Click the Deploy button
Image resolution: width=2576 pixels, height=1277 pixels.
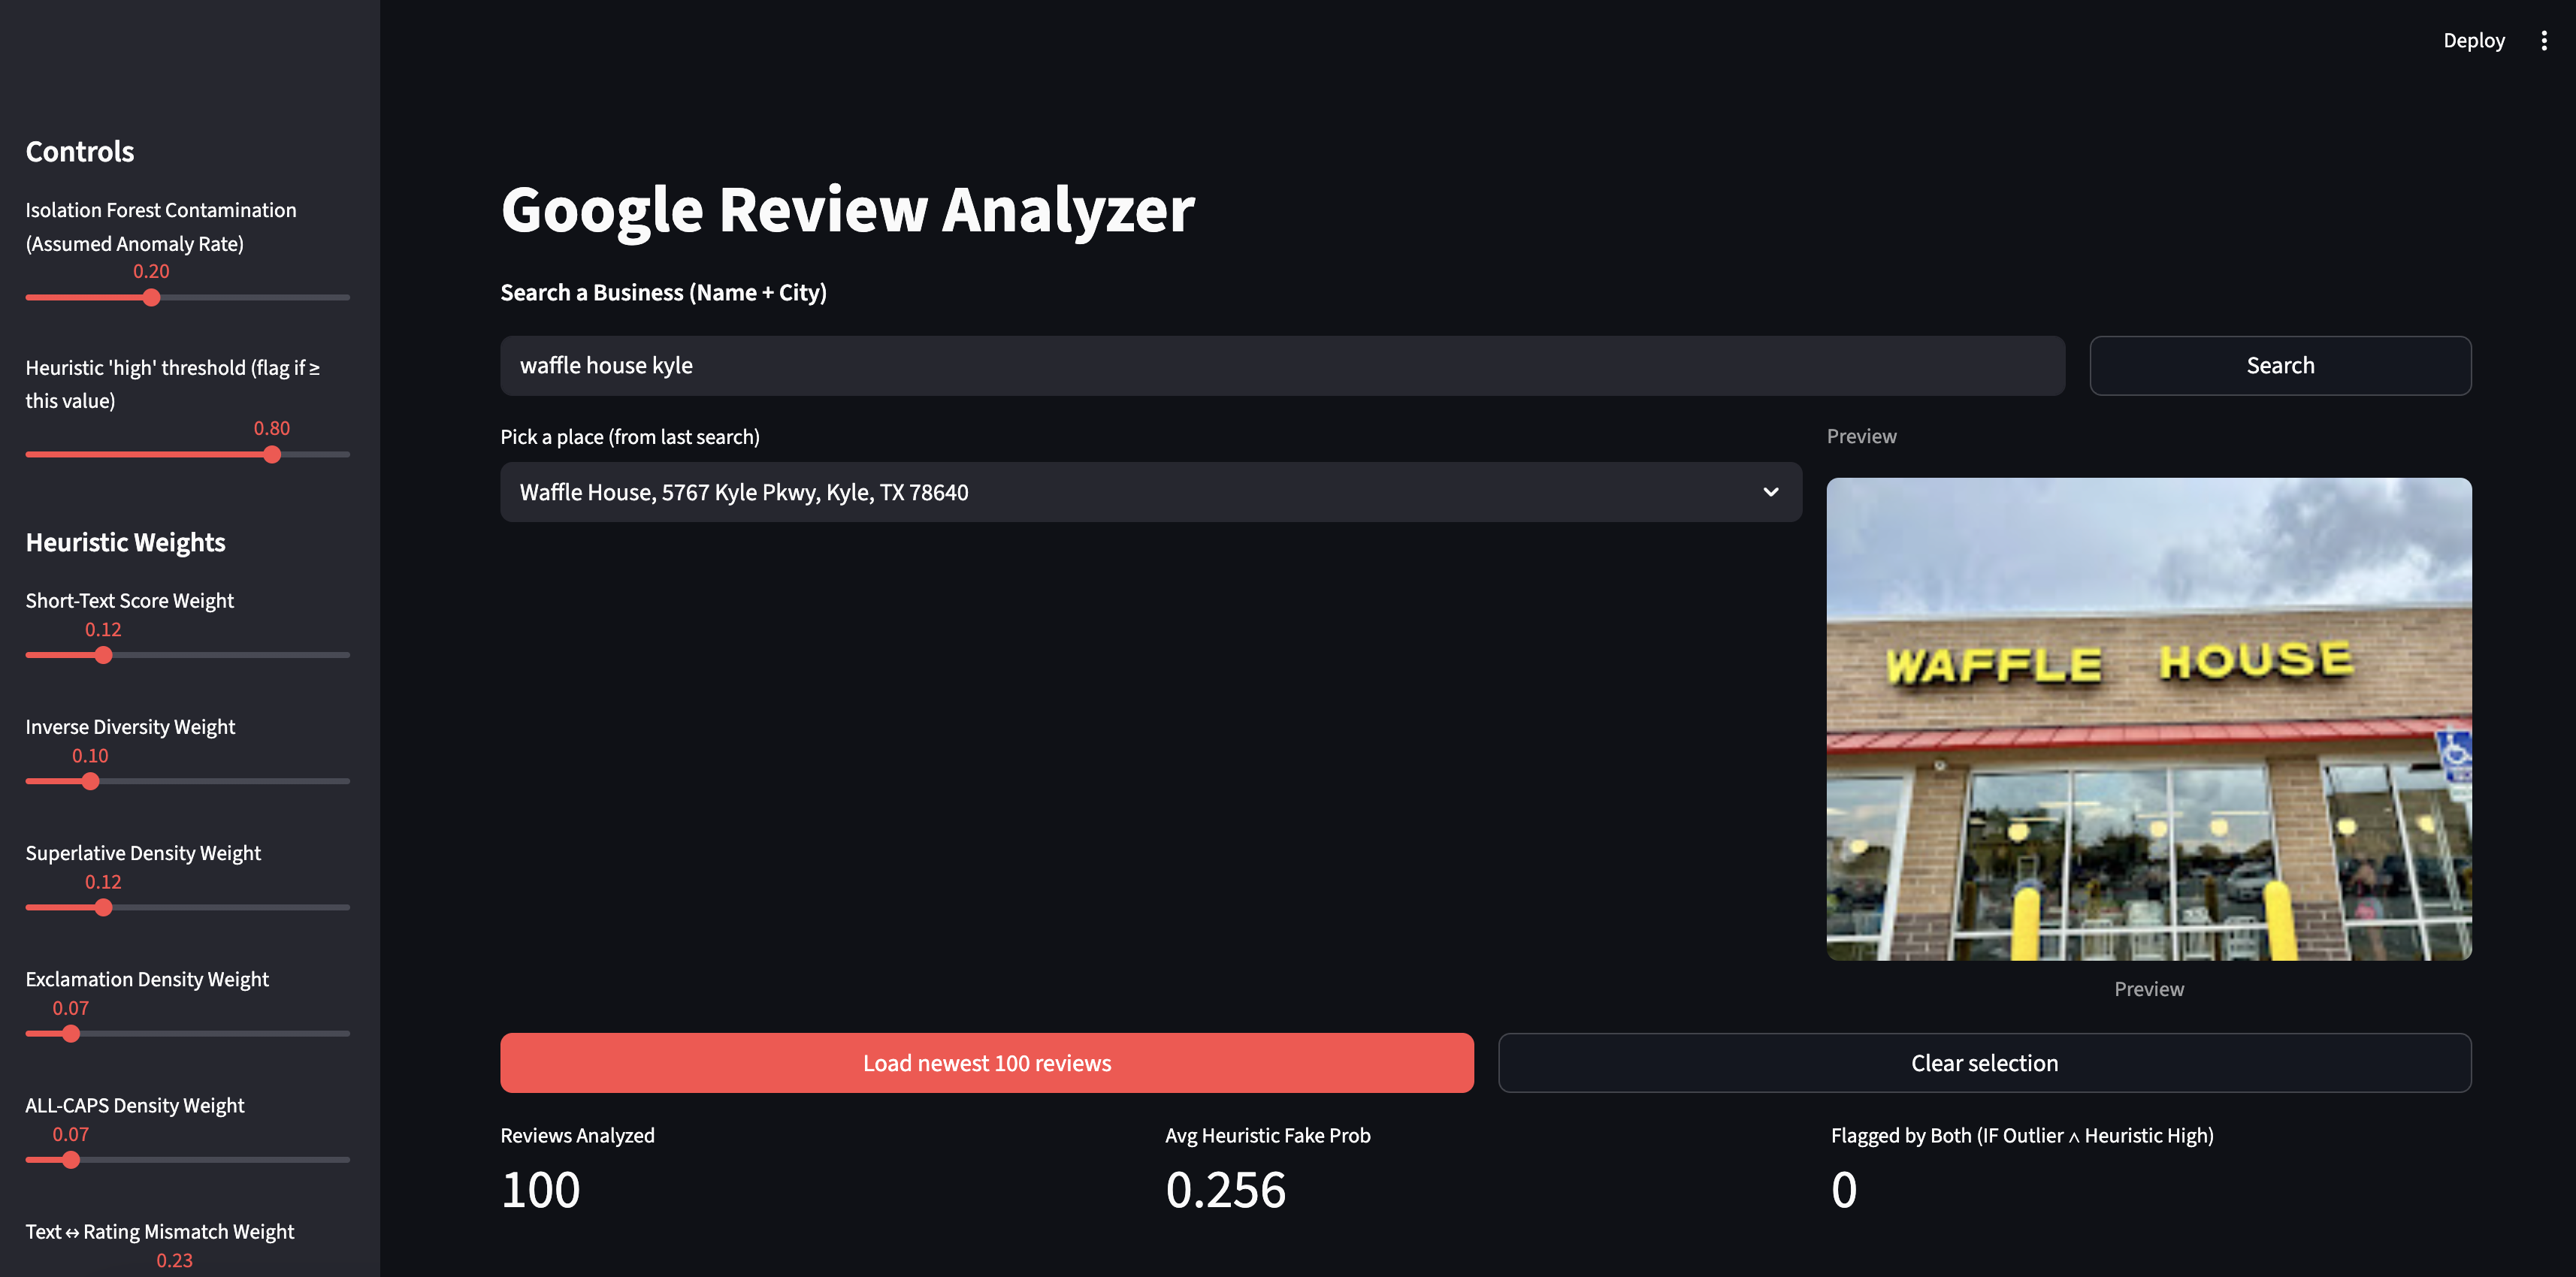[2473, 41]
